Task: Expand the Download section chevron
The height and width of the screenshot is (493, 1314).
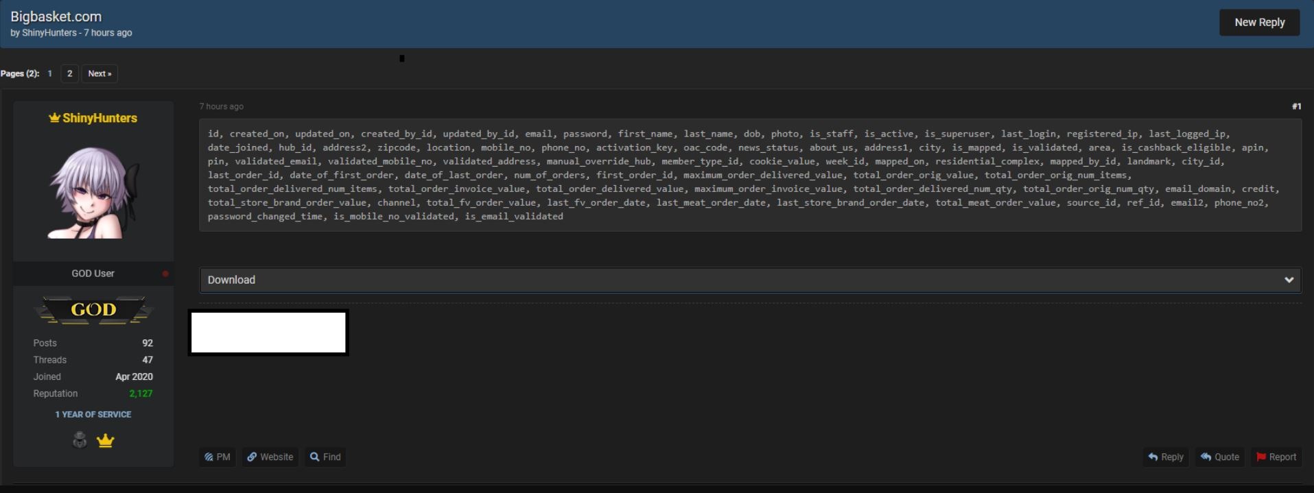Action: tap(1289, 280)
